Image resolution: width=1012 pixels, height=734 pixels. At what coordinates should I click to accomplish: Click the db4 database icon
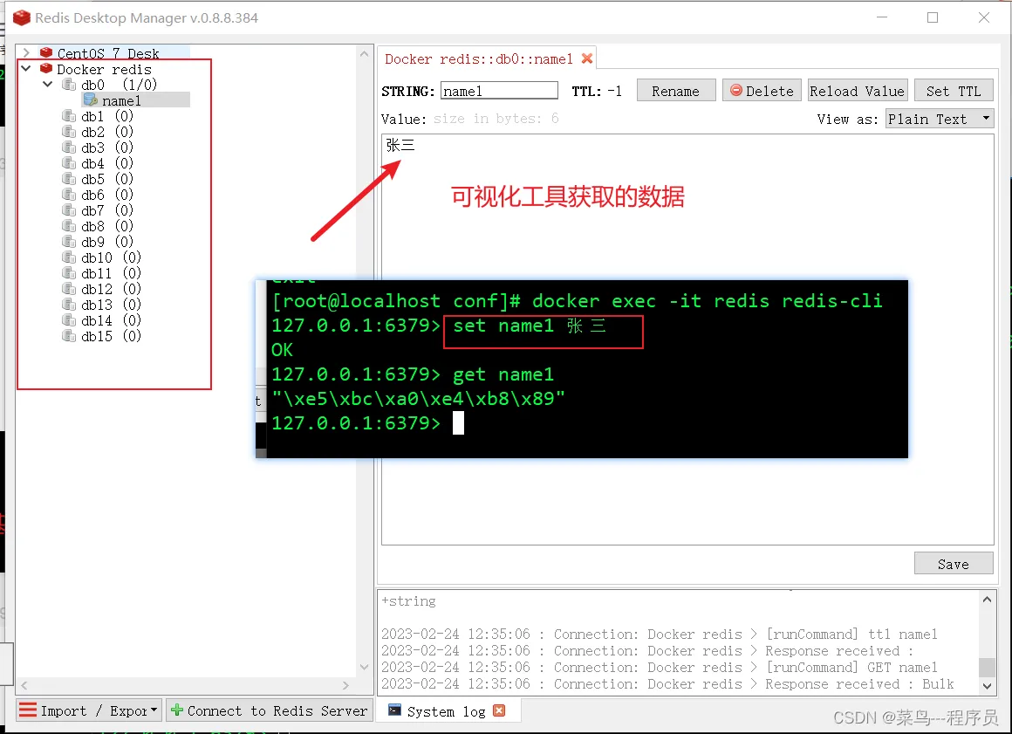69,162
